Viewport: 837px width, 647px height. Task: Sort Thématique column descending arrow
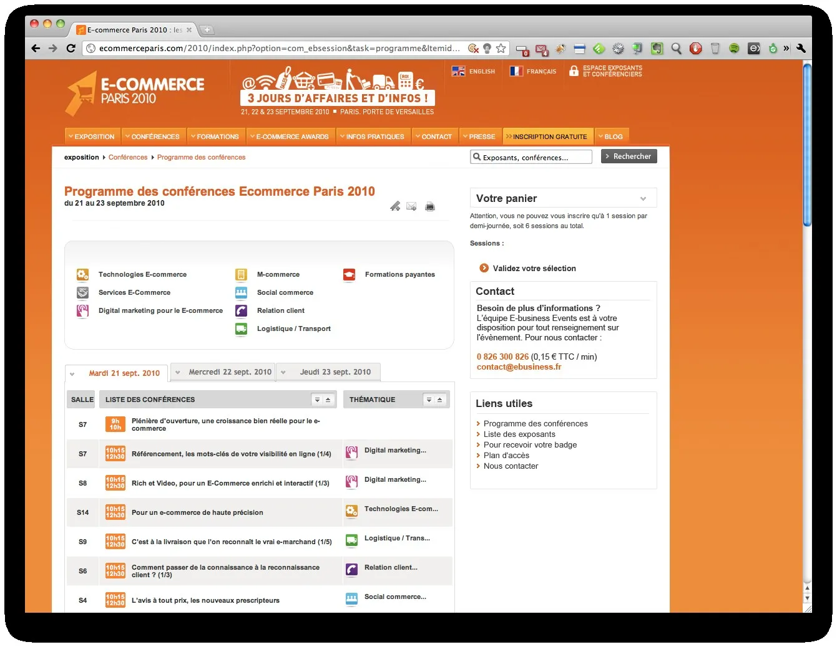tap(429, 400)
